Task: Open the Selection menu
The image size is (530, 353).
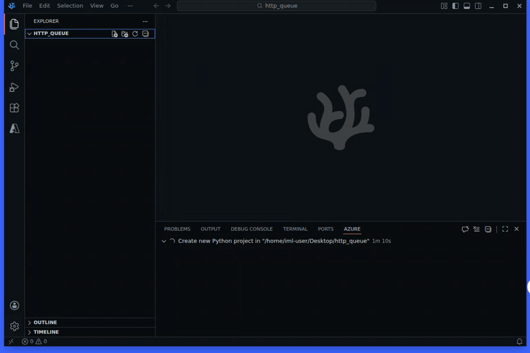Action: (x=70, y=6)
